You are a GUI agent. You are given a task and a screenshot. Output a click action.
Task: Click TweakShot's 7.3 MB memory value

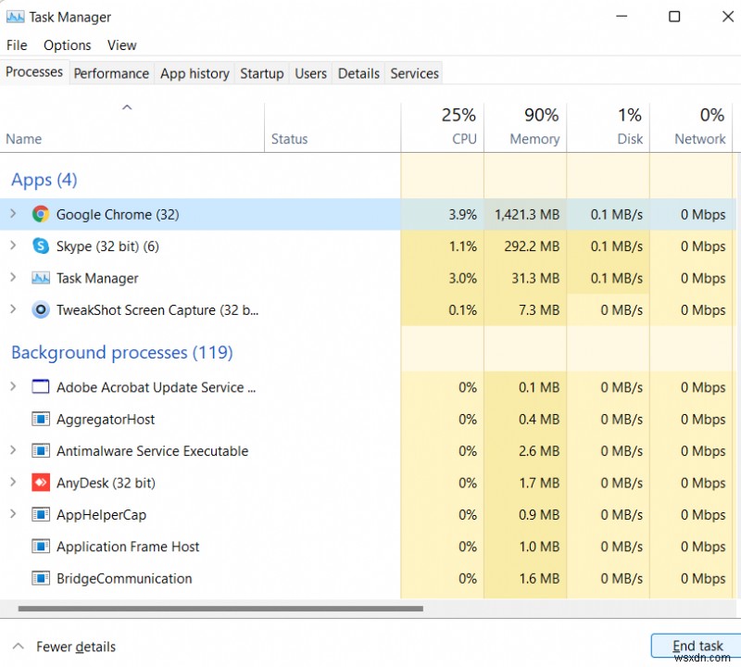click(539, 310)
